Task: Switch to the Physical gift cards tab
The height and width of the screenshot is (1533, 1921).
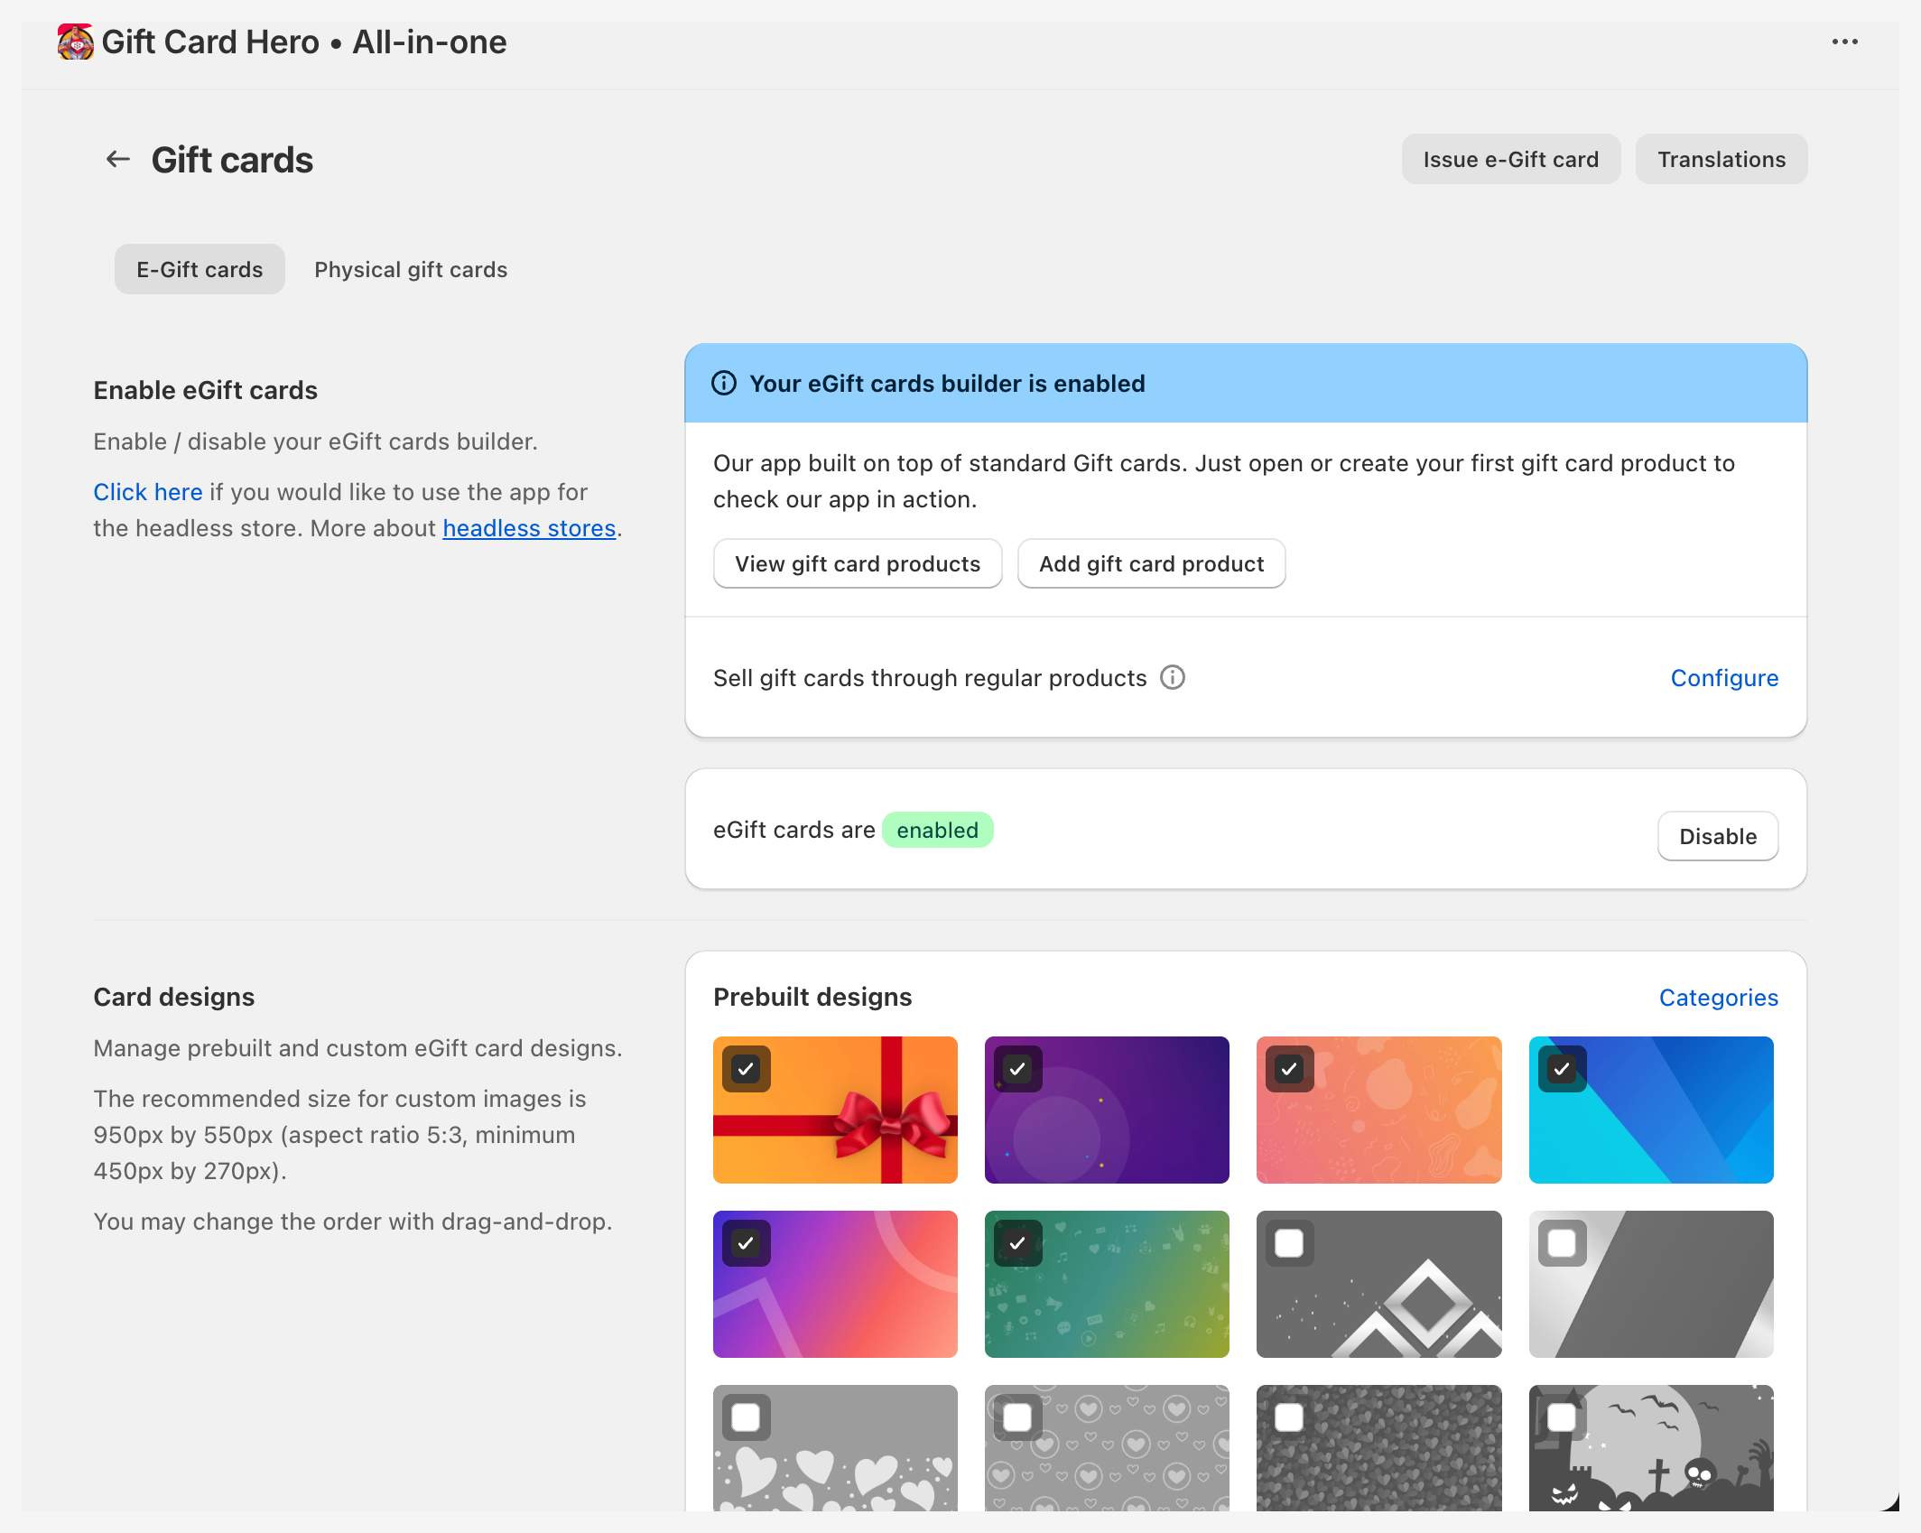Action: (x=411, y=269)
